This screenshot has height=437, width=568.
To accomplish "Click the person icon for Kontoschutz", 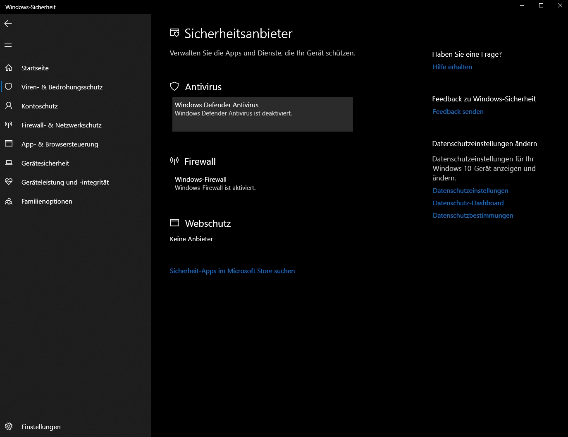I will [x=9, y=106].
